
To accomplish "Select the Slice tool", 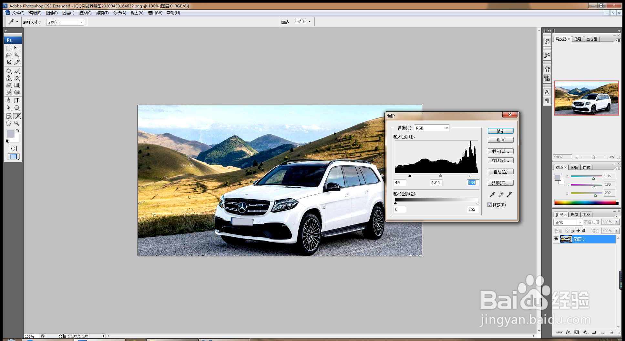I will [x=17, y=62].
